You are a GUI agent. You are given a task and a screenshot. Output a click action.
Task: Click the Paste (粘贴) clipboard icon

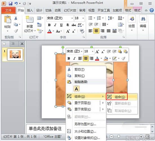(8, 19)
